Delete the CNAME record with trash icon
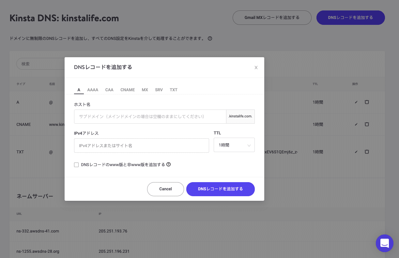The image size is (399, 258). click(x=367, y=124)
